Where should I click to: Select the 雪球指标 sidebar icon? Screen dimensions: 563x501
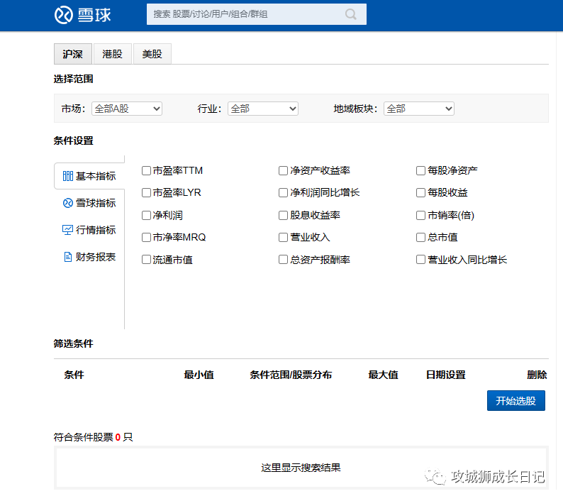[x=68, y=203]
